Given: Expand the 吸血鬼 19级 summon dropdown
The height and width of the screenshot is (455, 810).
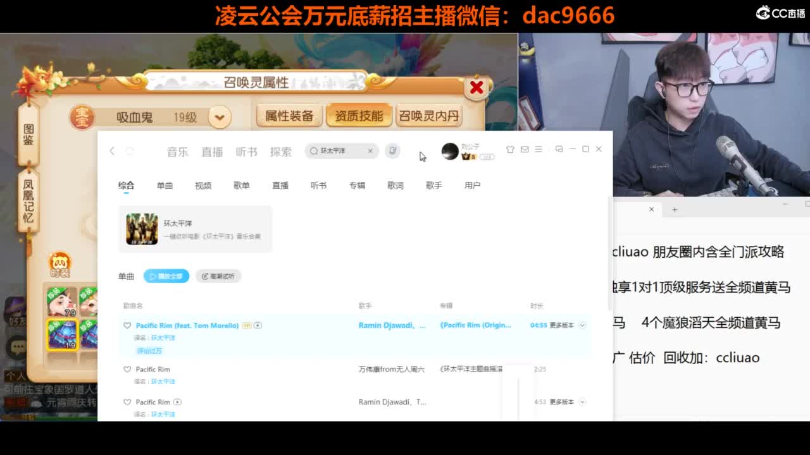Looking at the screenshot, I should [x=220, y=117].
